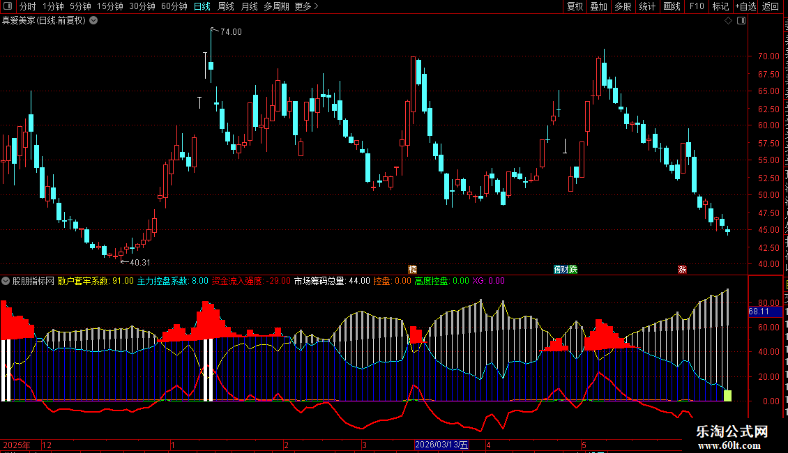Click the 40.31 low price label
The image size is (788, 453).
point(139,263)
